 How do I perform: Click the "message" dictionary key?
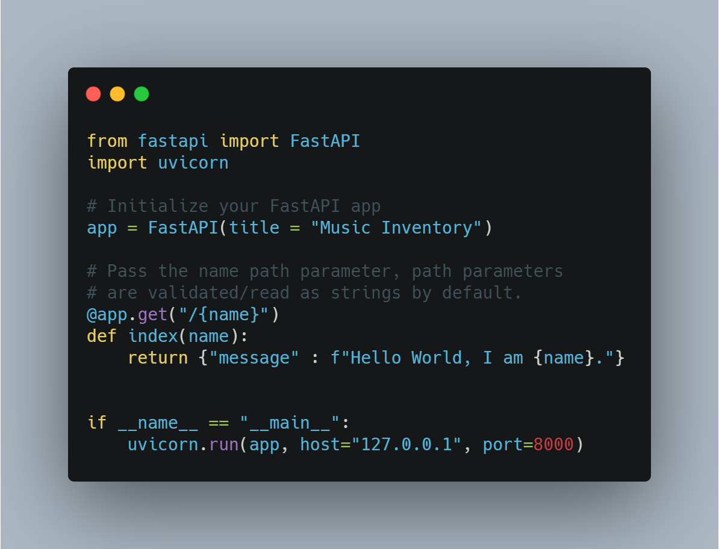tap(254, 358)
